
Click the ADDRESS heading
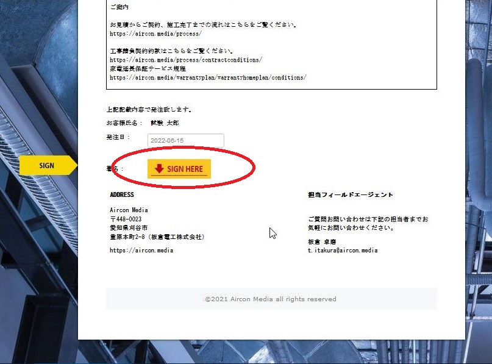[x=122, y=195]
